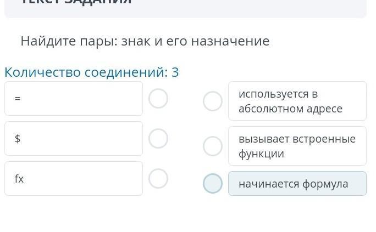Select the connector circle beside the '$' card
Viewport: 376px width, 232px height.
[158, 139]
